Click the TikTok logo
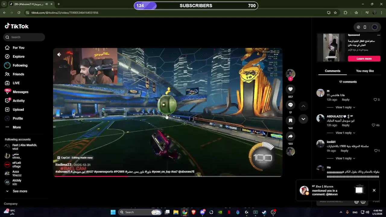Screen dimensions: 386x217 click(x=17, y=26)
